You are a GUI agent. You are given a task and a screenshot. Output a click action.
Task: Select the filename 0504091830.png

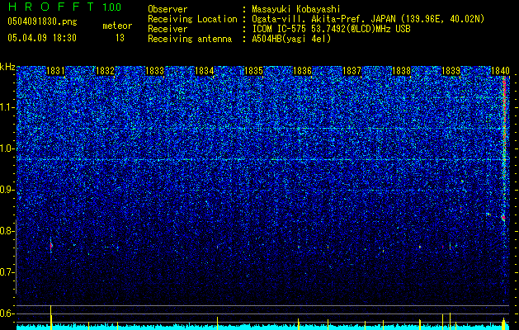(42, 22)
